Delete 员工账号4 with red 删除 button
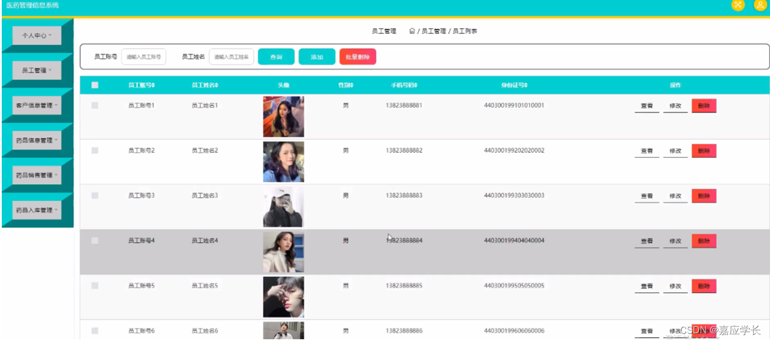770x341 pixels. (x=704, y=241)
